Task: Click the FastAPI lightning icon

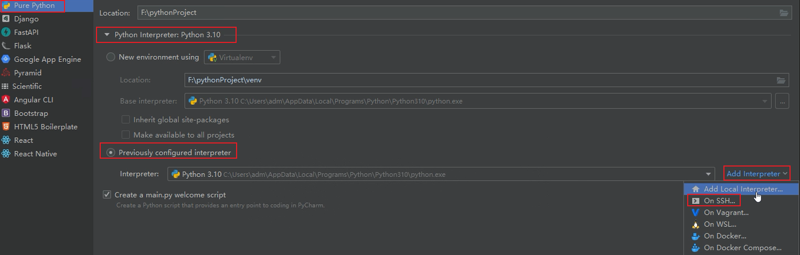Action: [x=6, y=32]
